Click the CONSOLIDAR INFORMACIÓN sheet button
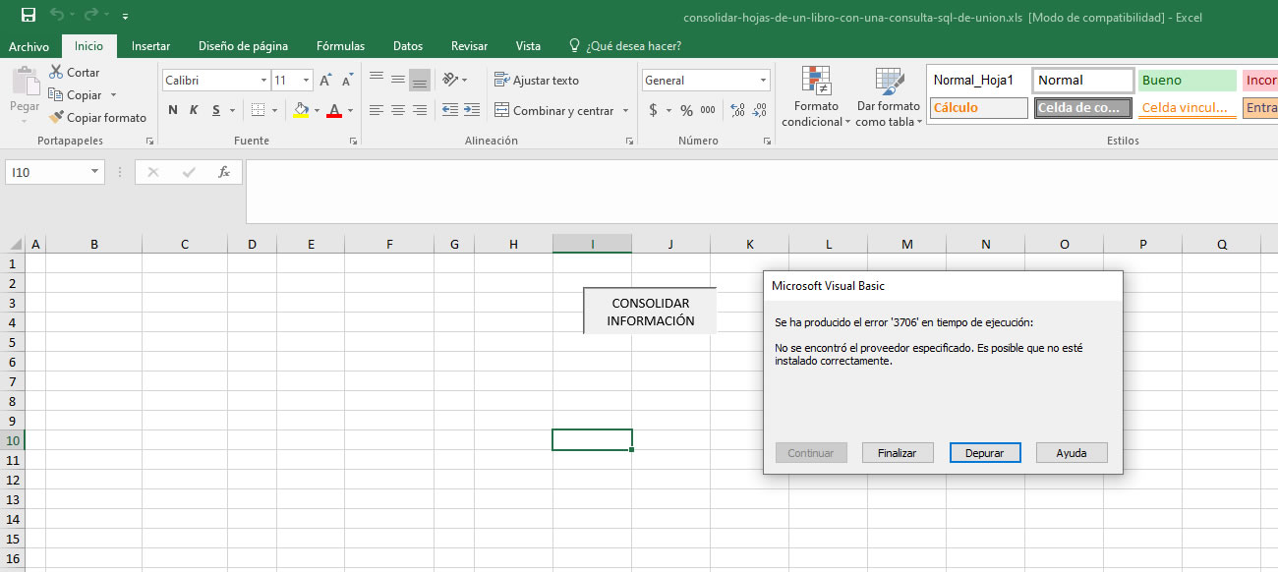 coord(650,312)
